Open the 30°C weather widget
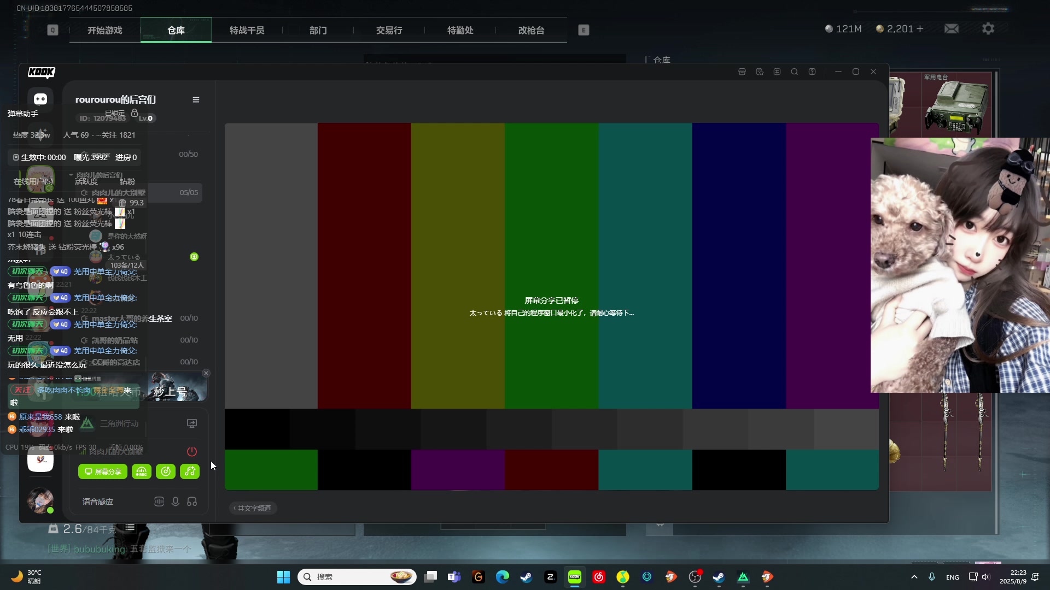This screenshot has height=590, width=1050. (x=26, y=577)
